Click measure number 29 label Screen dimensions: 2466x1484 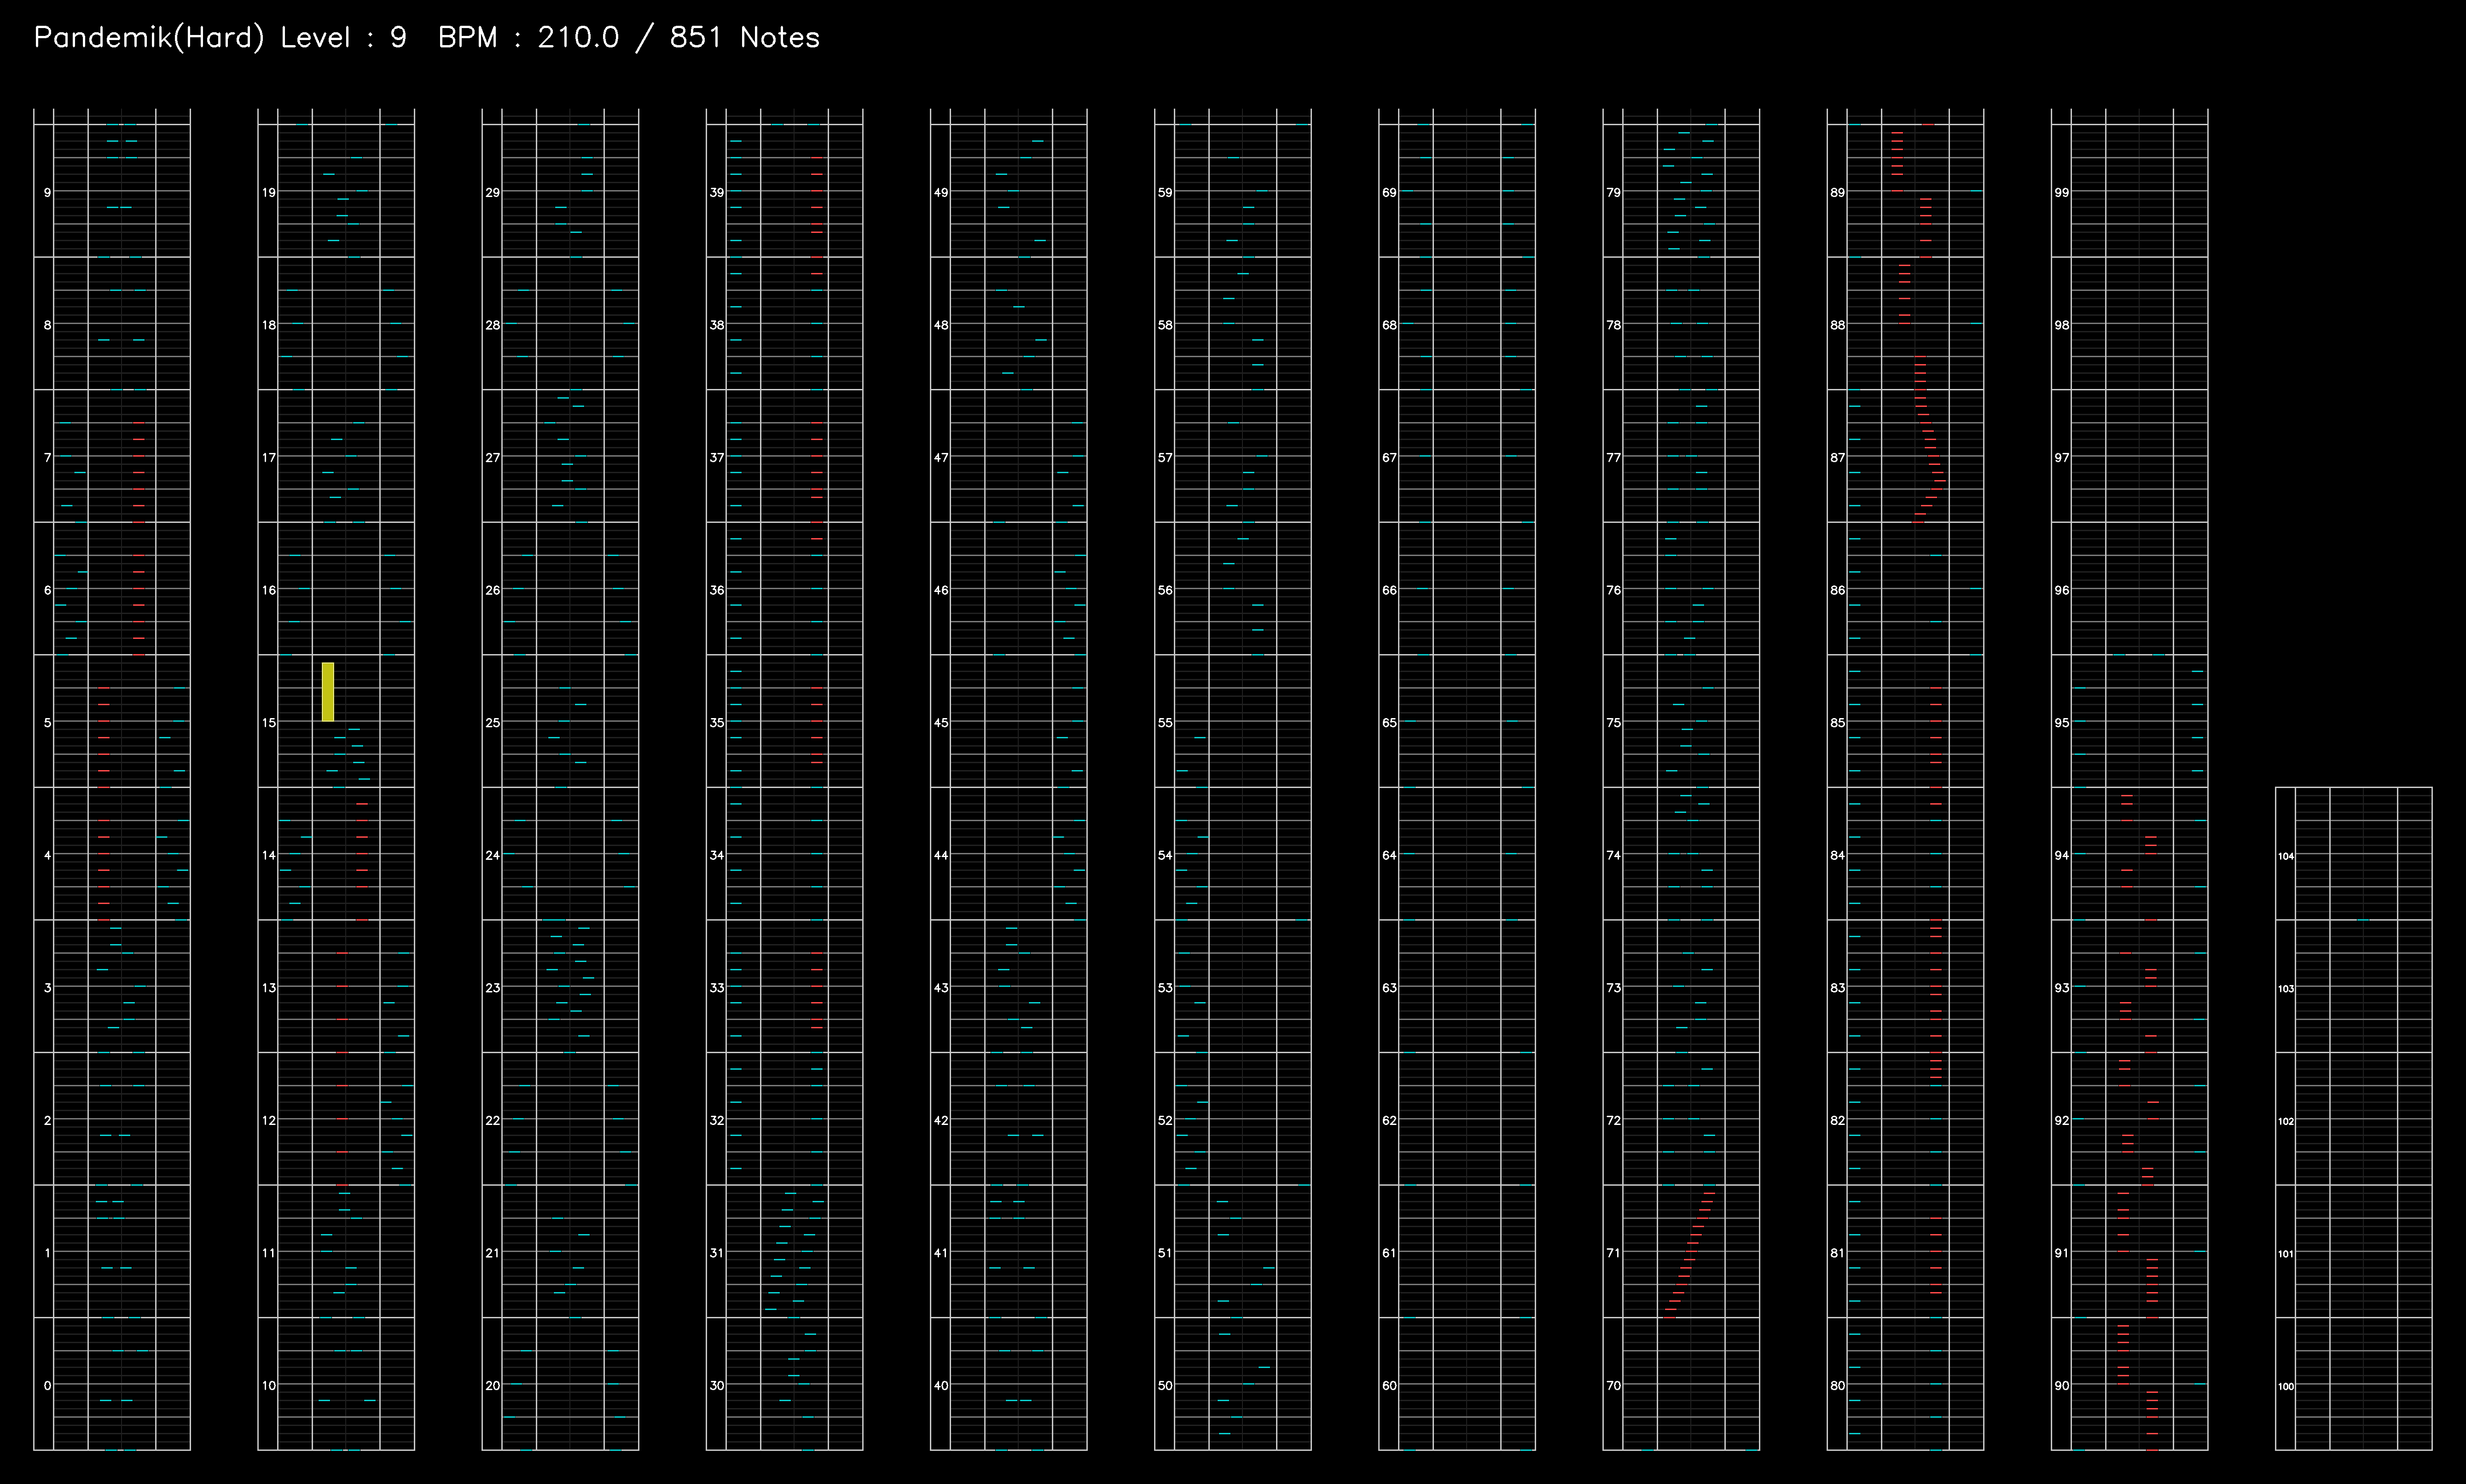493,193
